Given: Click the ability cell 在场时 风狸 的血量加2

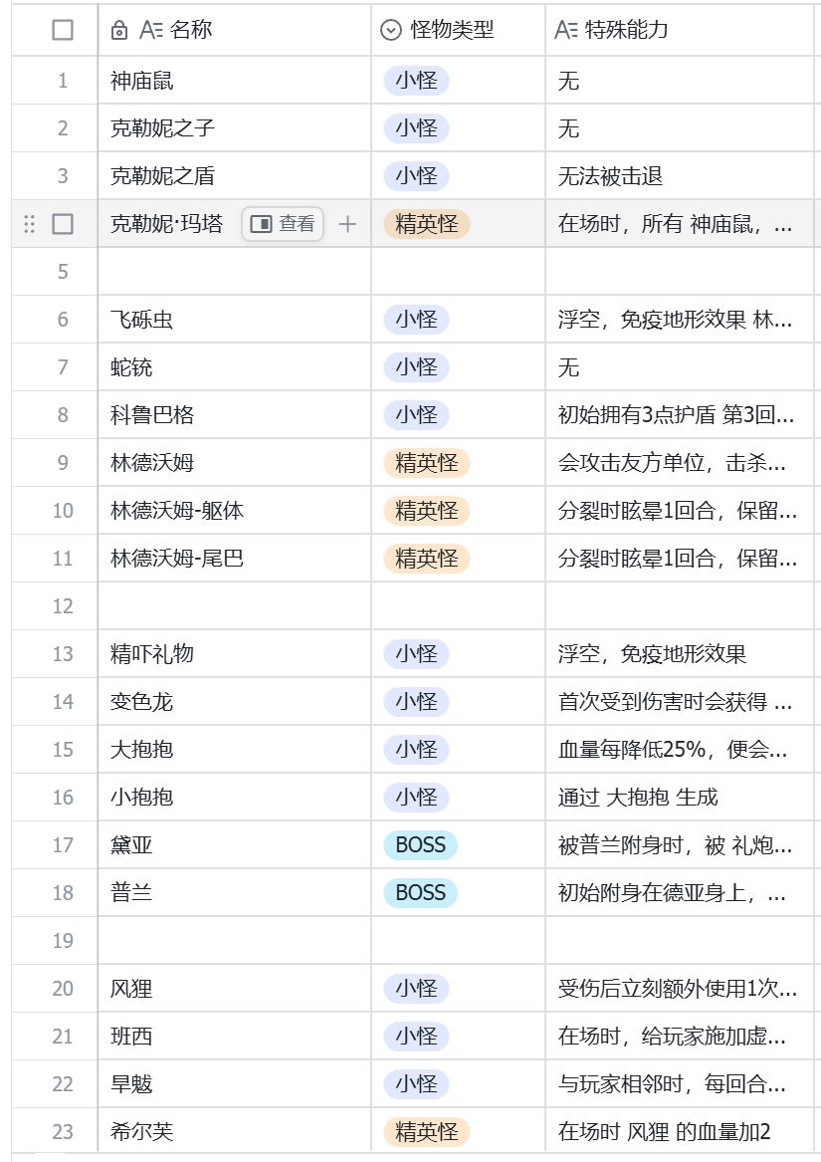Looking at the screenshot, I should (679, 1131).
